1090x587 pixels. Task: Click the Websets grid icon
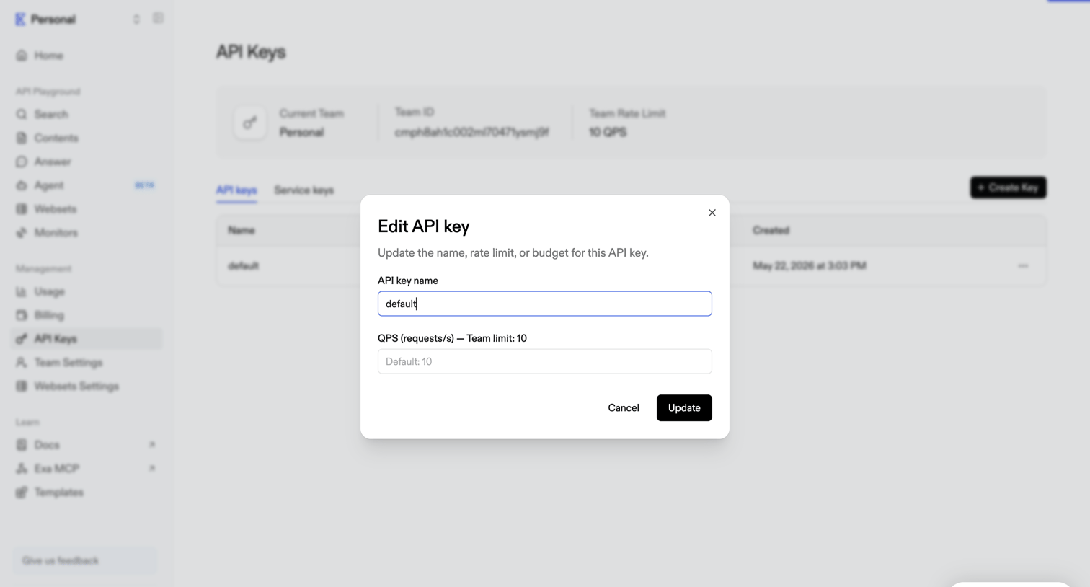22,209
